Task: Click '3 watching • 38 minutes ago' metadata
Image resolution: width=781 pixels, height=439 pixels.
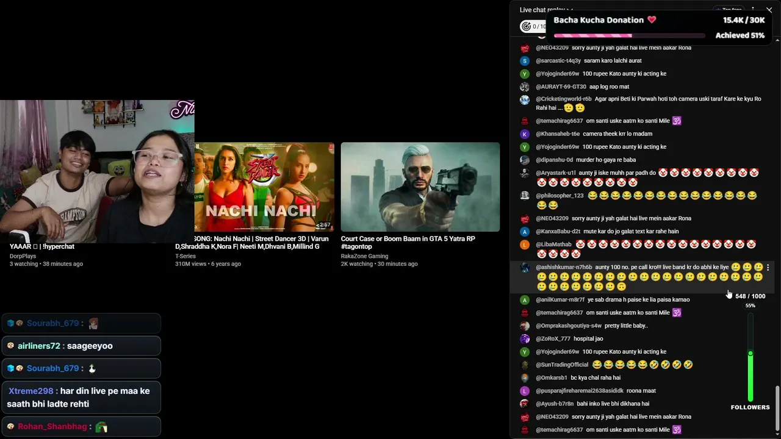Action: tap(46, 264)
